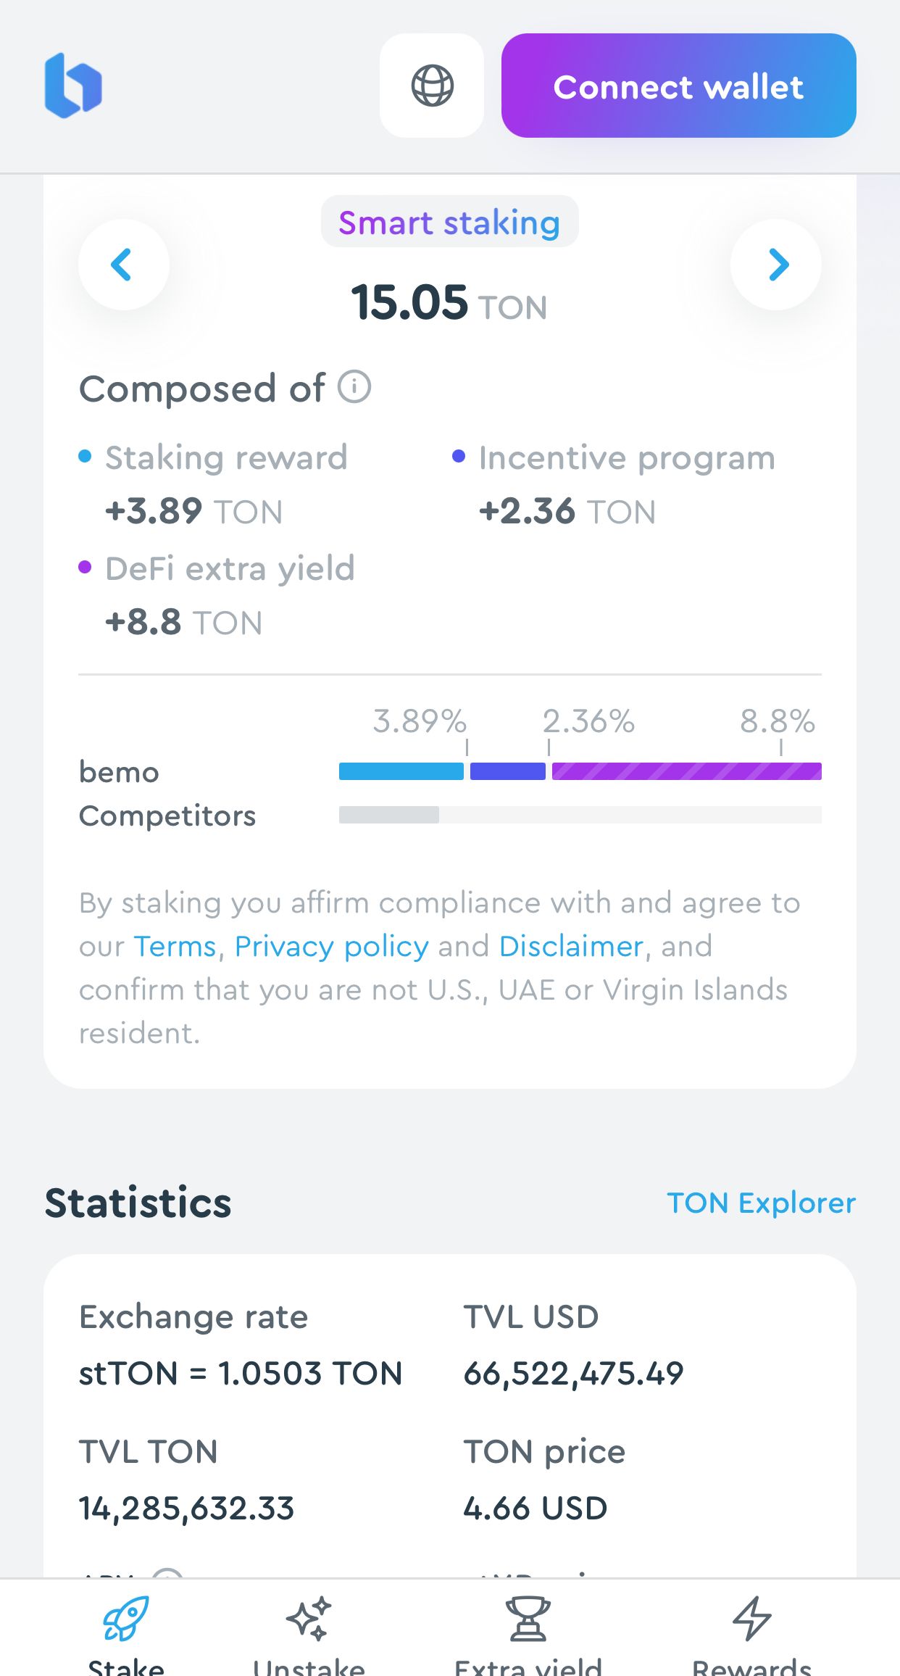Open the Composed of info icon
The height and width of the screenshot is (1676, 900).
[x=354, y=387]
